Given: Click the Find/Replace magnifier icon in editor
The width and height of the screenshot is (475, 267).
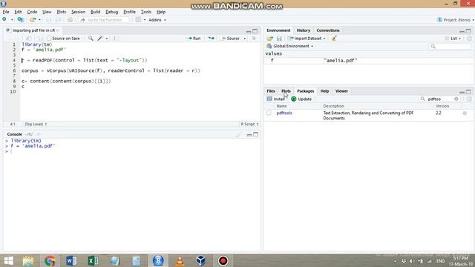Looking at the screenshot, I should [x=91, y=38].
